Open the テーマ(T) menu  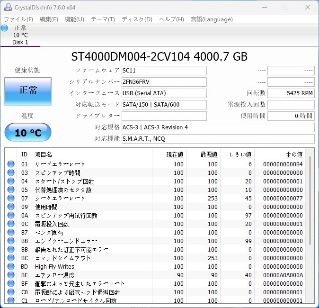[x=103, y=19]
